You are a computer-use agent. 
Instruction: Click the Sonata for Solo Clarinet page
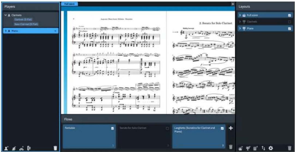[201, 63]
